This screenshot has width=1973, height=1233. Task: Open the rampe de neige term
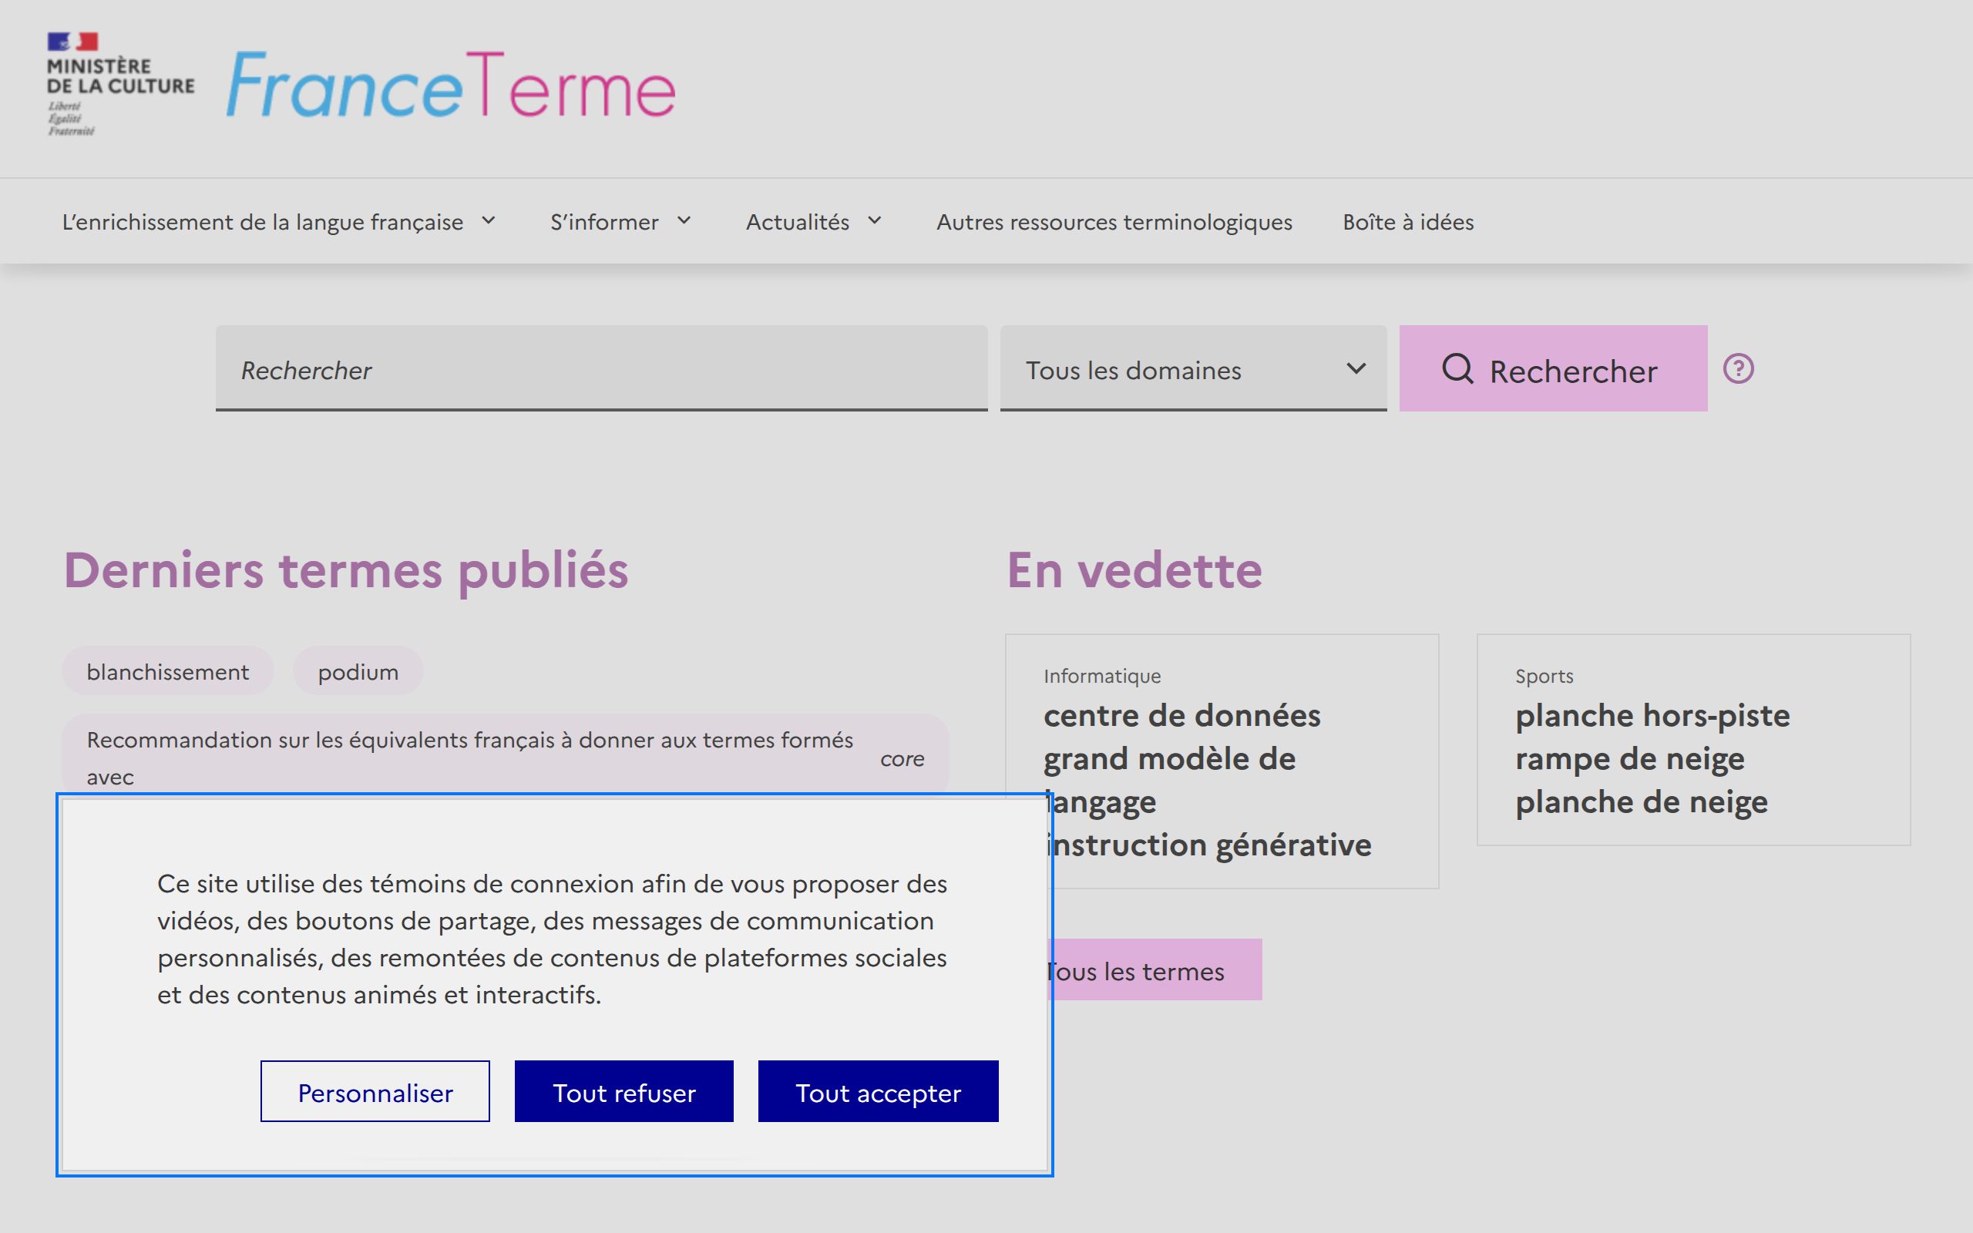(x=1630, y=758)
